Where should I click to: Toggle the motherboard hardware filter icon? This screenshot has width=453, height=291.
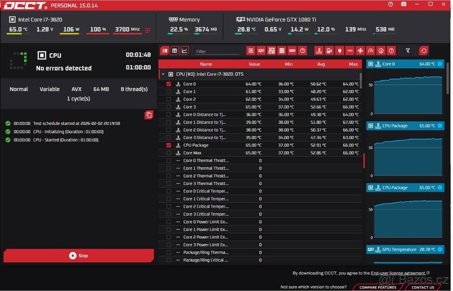click(x=272, y=51)
